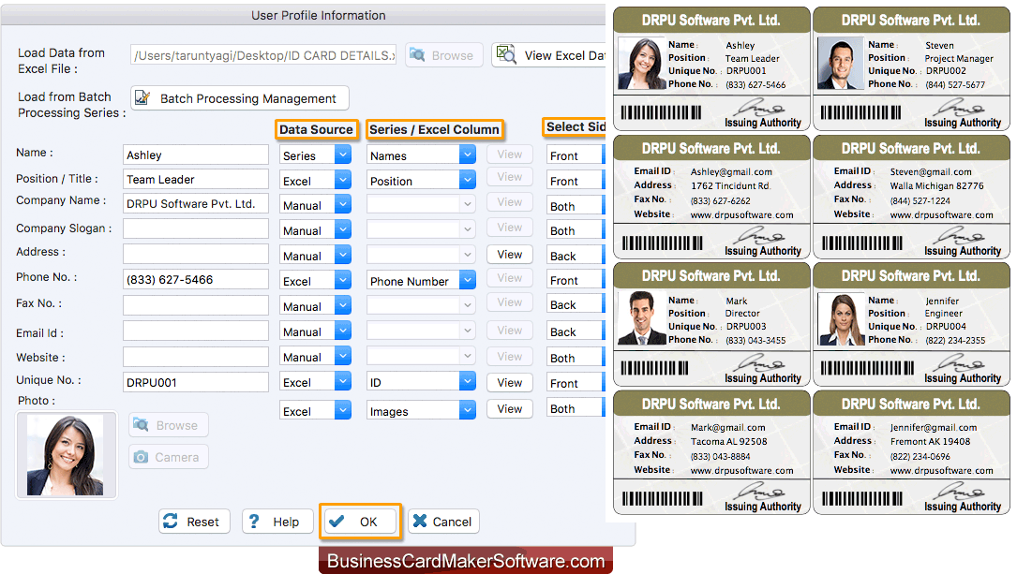
Task: Open the Names series column dropdown
Action: pyautogui.click(x=421, y=155)
